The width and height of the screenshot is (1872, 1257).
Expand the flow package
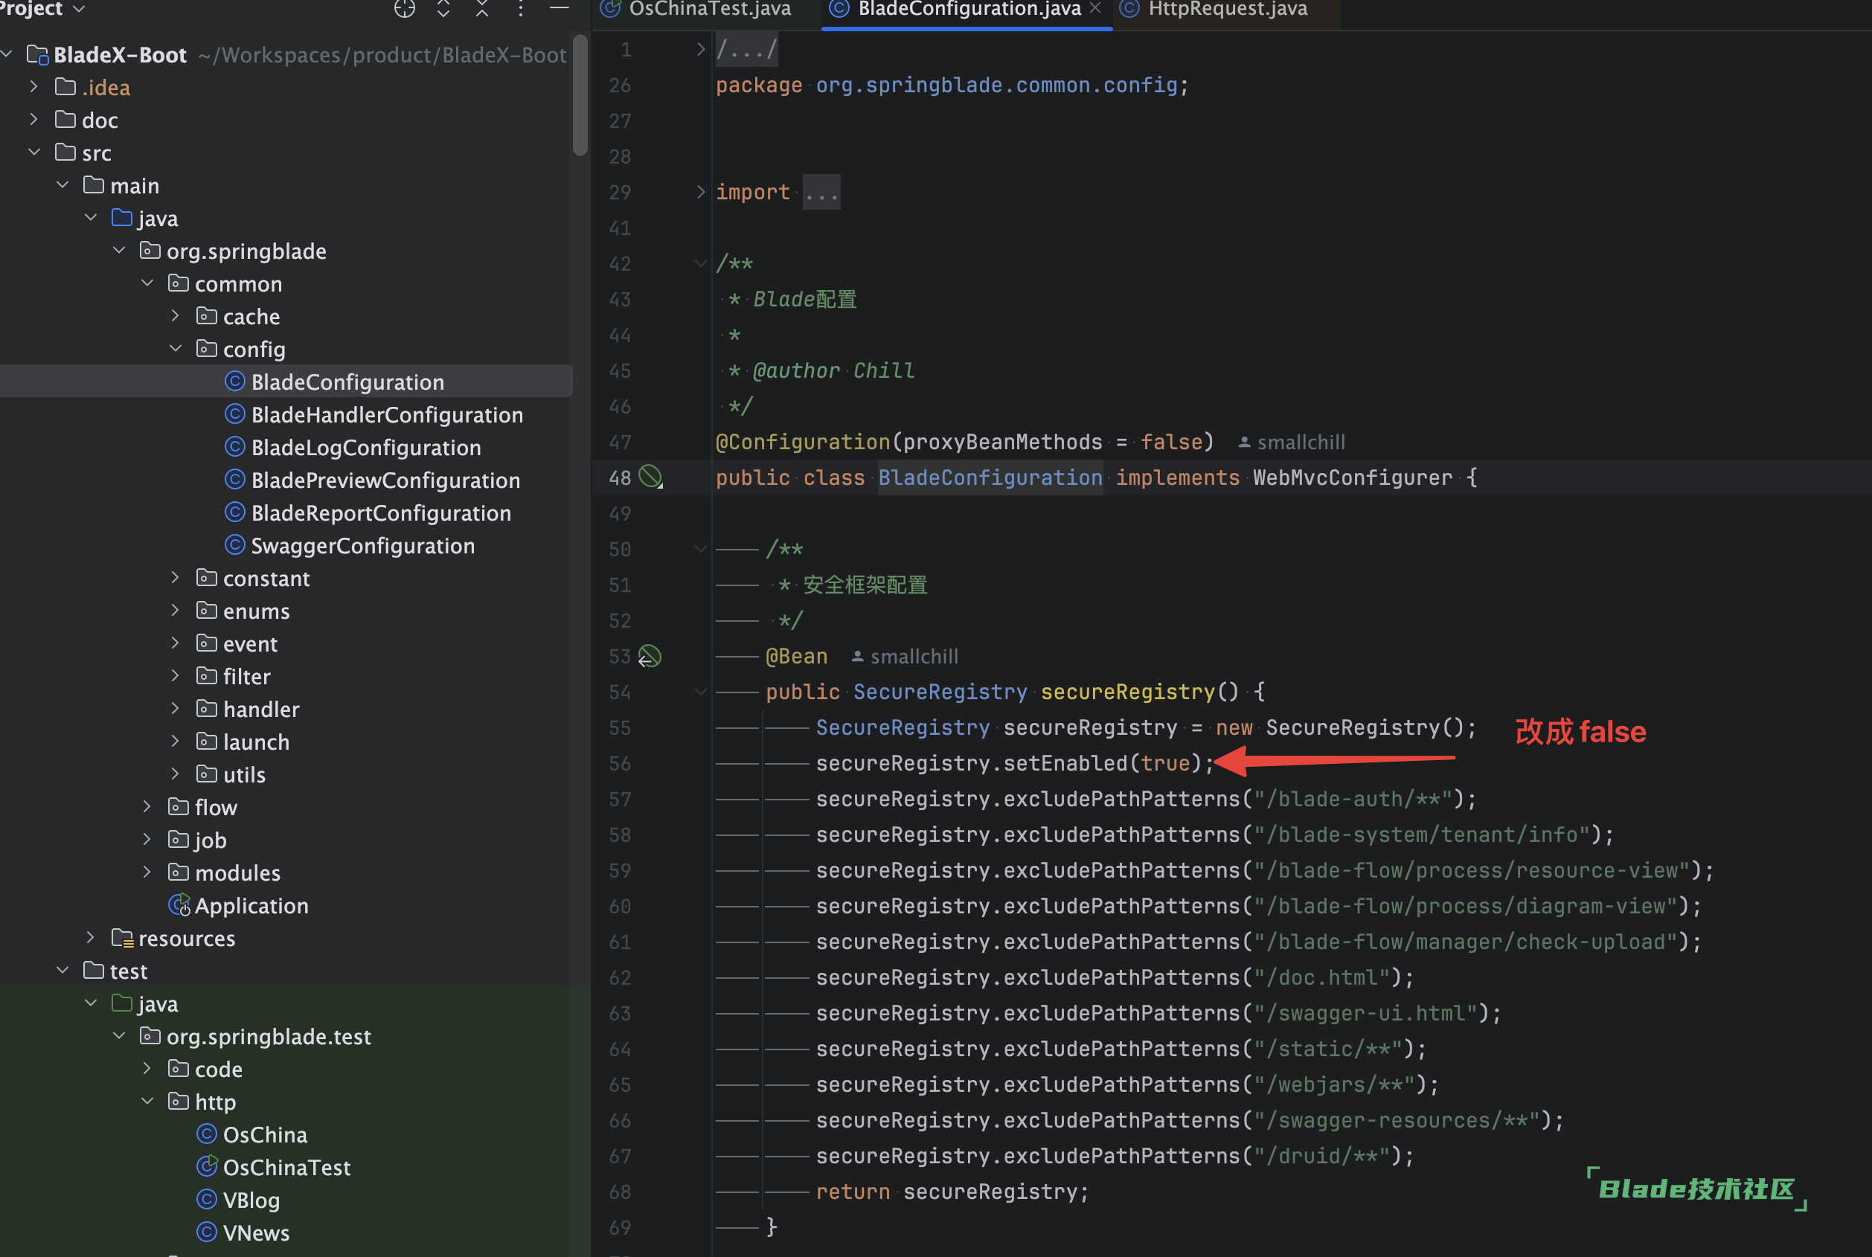click(147, 807)
